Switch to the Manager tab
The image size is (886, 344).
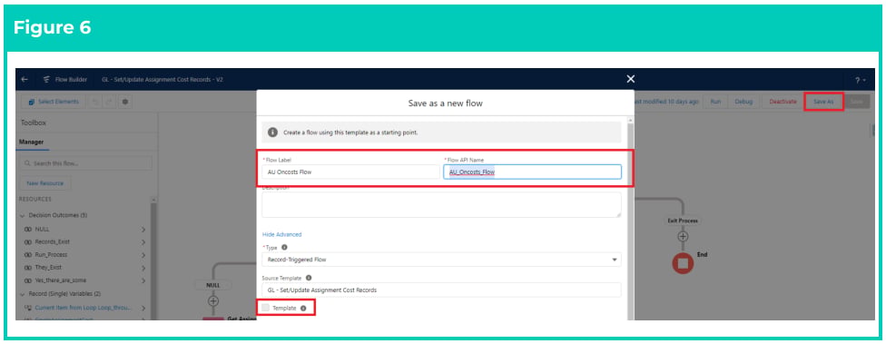coord(32,142)
